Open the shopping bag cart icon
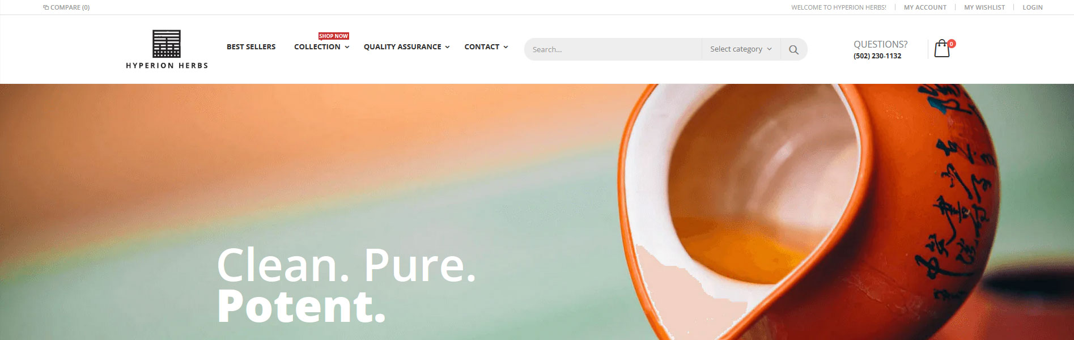The image size is (1074, 340). point(941,49)
